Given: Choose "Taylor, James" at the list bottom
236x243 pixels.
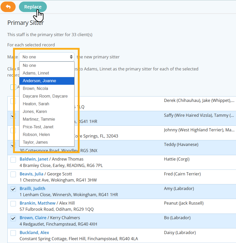Looking at the screenshot, I should (x=35, y=142).
